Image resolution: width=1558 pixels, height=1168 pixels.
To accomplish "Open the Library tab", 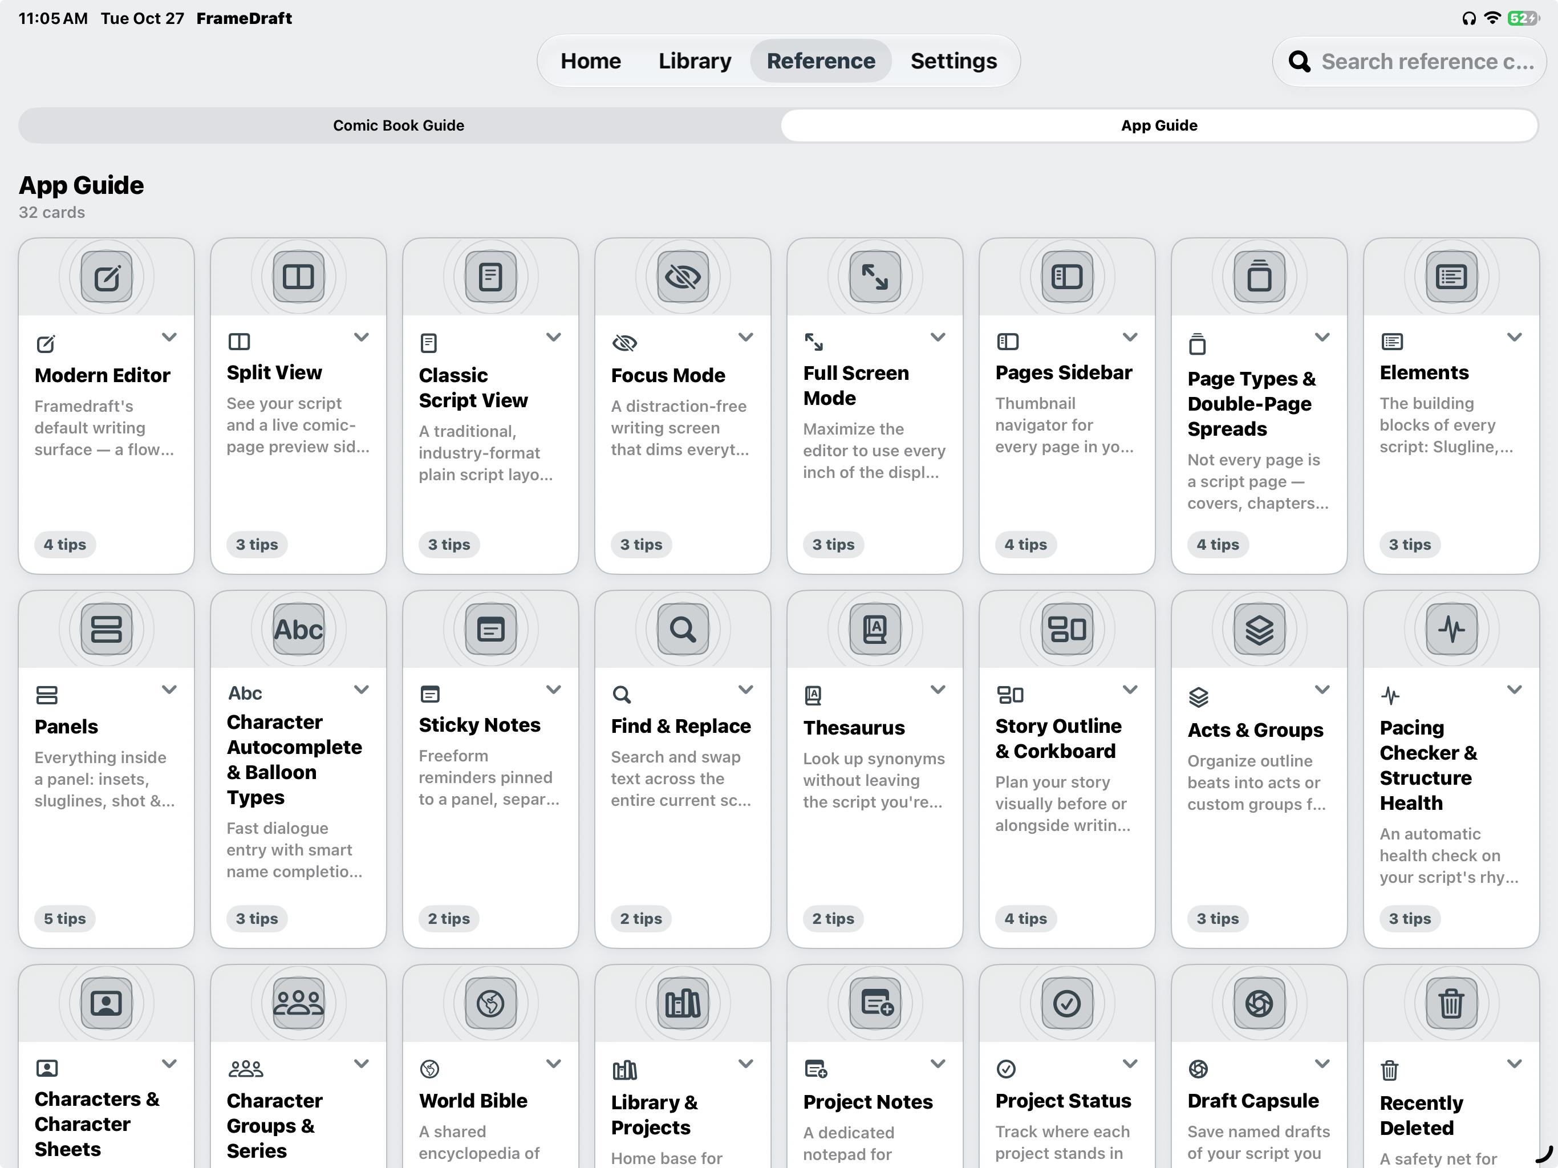I will click(695, 61).
